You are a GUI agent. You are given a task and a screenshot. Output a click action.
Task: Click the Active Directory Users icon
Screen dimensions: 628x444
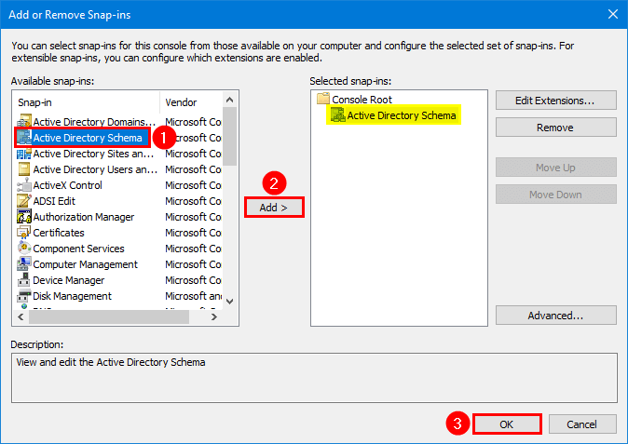pyautogui.click(x=24, y=169)
